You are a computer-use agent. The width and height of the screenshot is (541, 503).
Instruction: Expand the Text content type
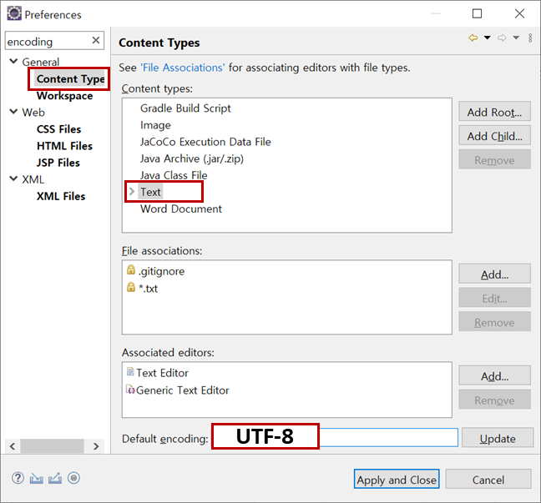tap(131, 191)
